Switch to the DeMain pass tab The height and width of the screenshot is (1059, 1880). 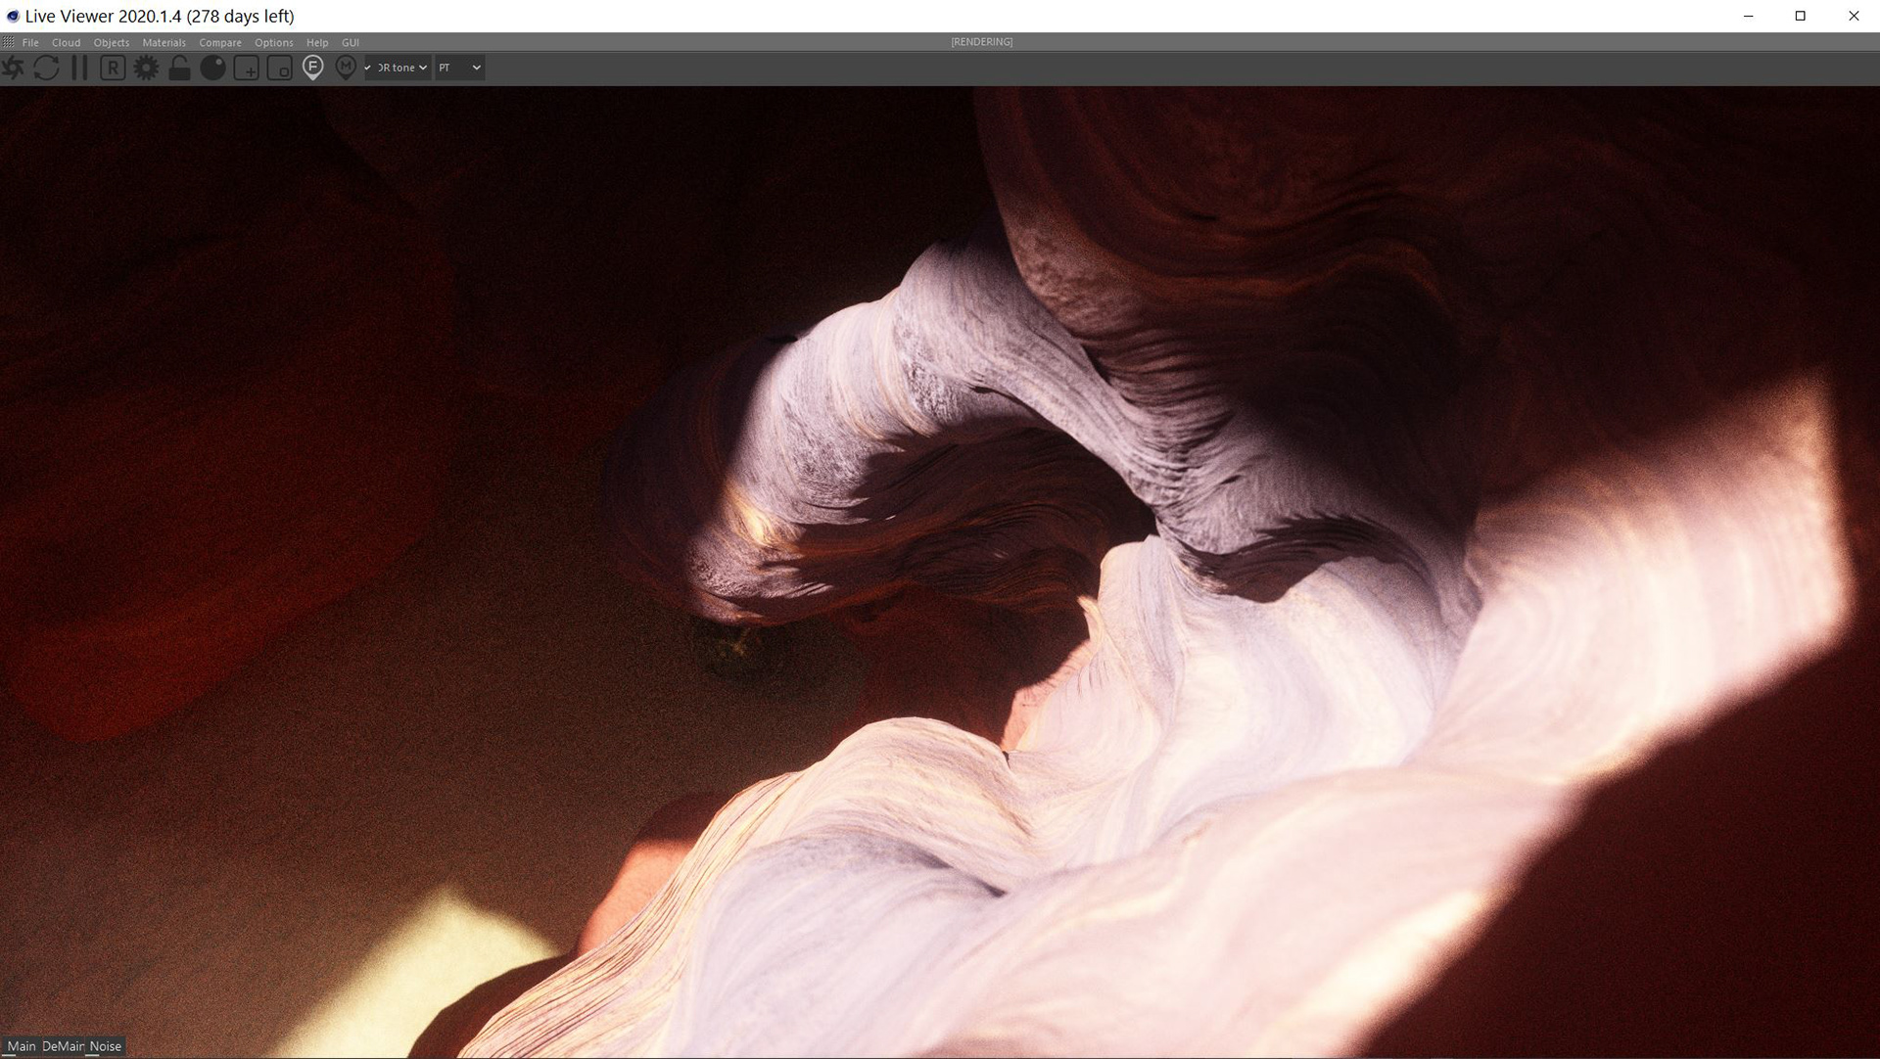[63, 1046]
